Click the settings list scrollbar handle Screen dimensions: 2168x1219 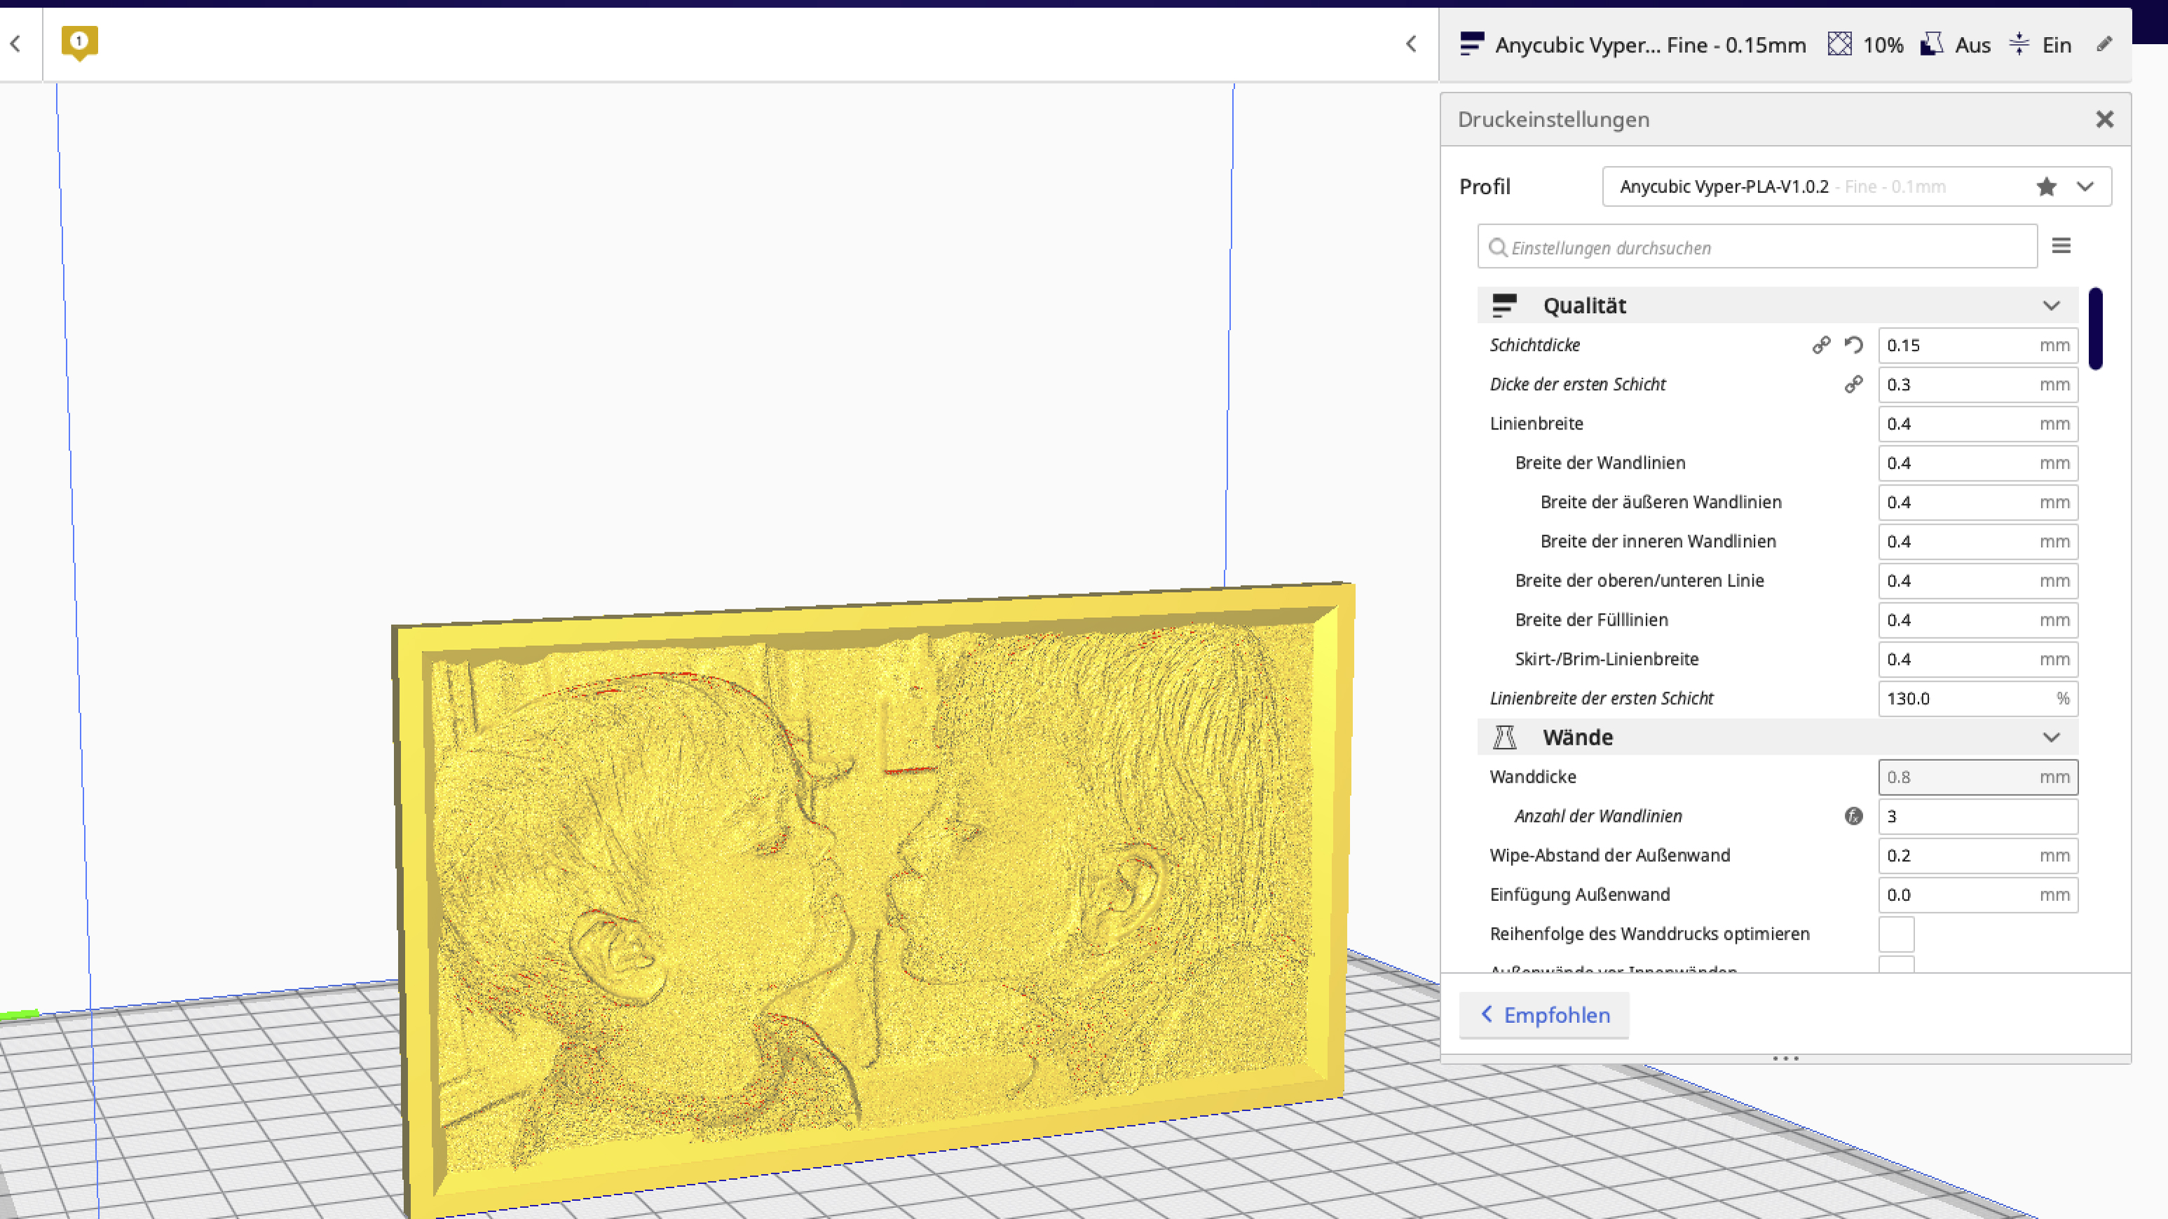[x=2095, y=328]
